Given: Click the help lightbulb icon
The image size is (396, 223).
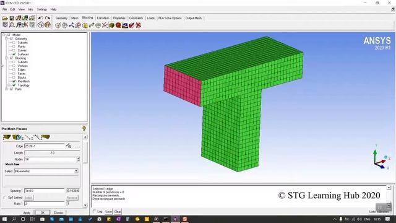Looking at the screenshot, I should [84, 129].
